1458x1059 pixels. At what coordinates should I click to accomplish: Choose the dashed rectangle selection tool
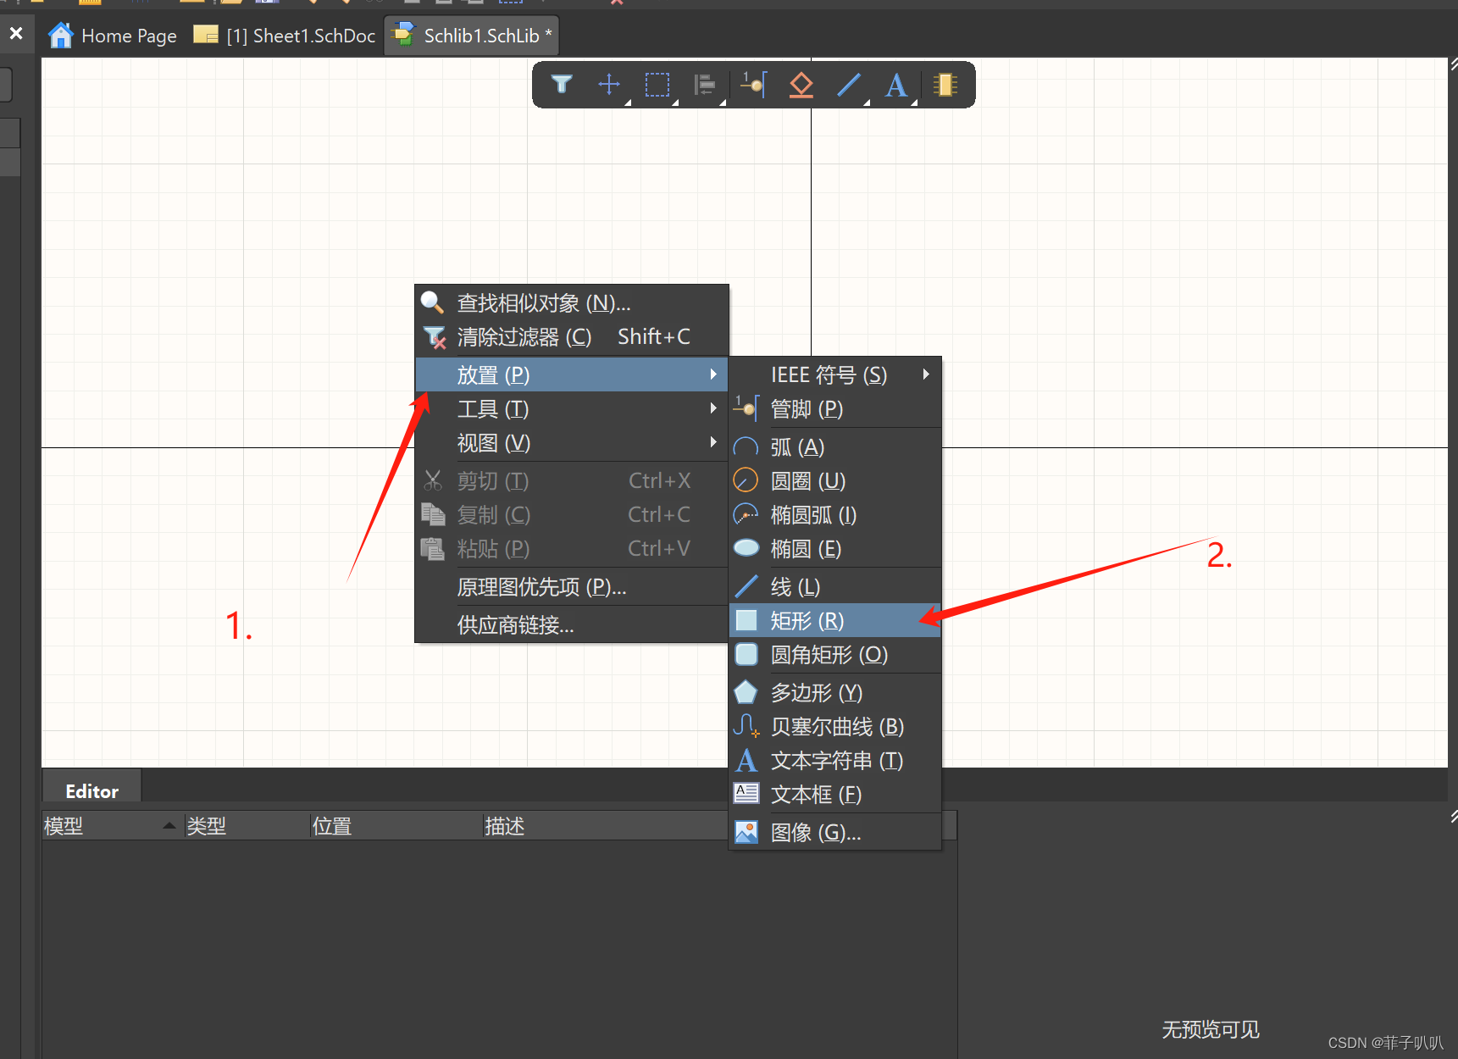(657, 85)
